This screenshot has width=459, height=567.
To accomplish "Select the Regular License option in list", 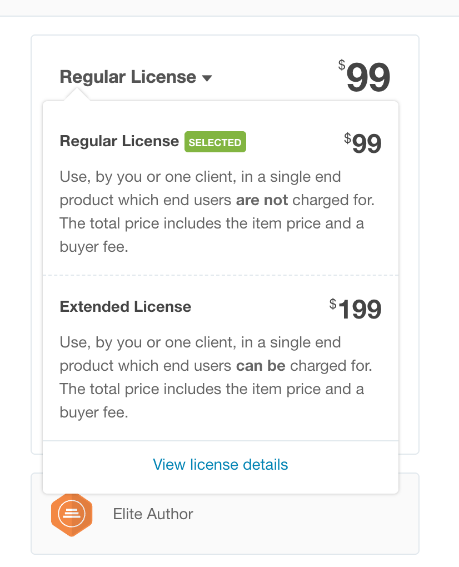I will click(x=119, y=141).
